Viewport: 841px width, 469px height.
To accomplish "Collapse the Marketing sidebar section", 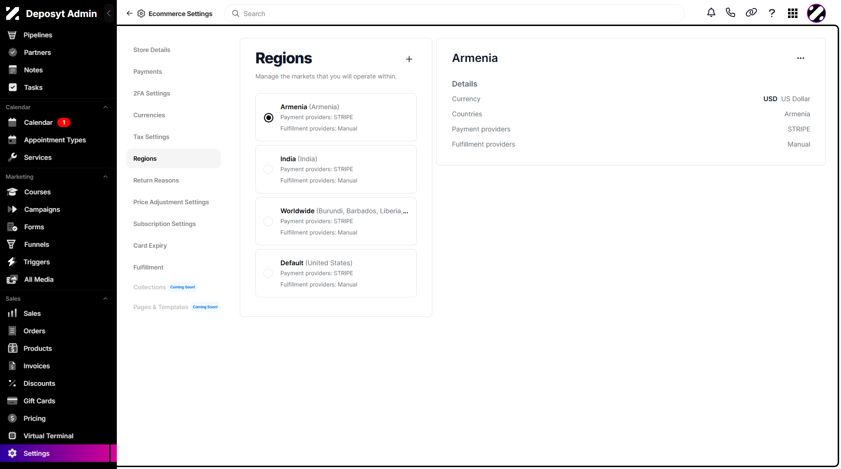I will tap(105, 177).
